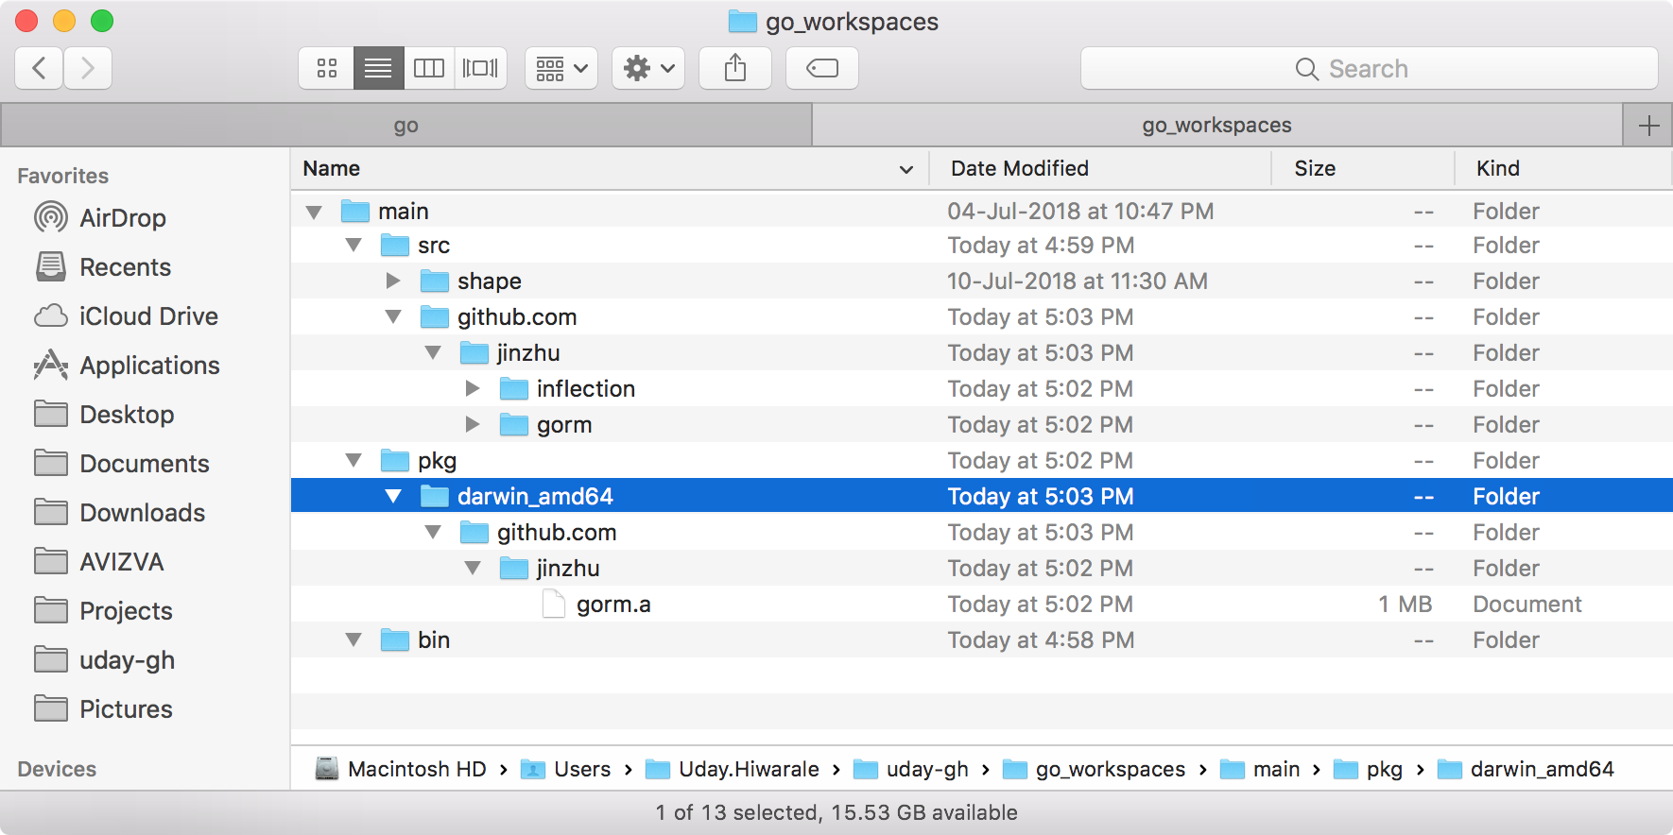1673x835 pixels.
Task: Click 'main' in the path bar
Action: point(1260,770)
